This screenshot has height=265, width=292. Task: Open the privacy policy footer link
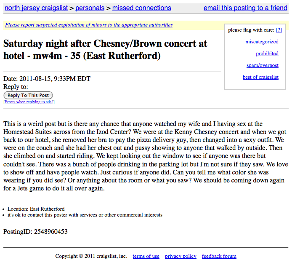[x=181, y=256]
